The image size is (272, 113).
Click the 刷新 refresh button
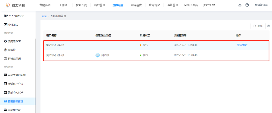pos(258,26)
